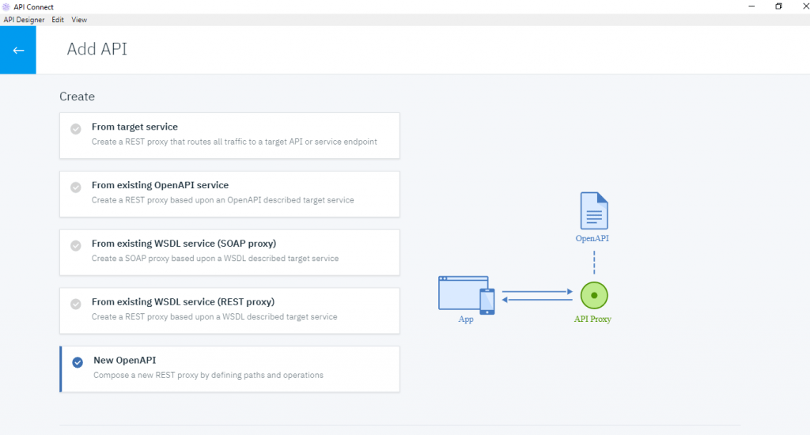
Task: Close the API Connect window
Action: [x=805, y=6]
